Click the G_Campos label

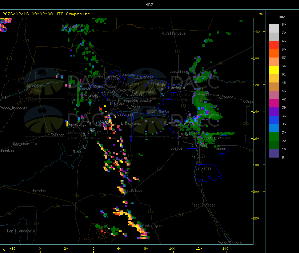click(226, 97)
